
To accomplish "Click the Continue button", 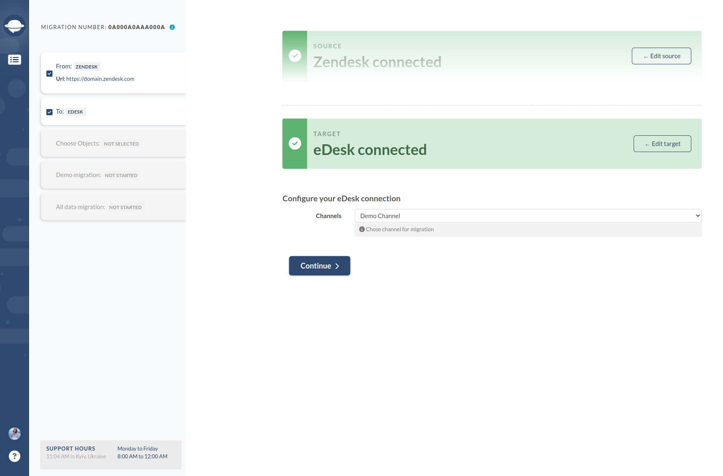I will pyautogui.click(x=319, y=266).
